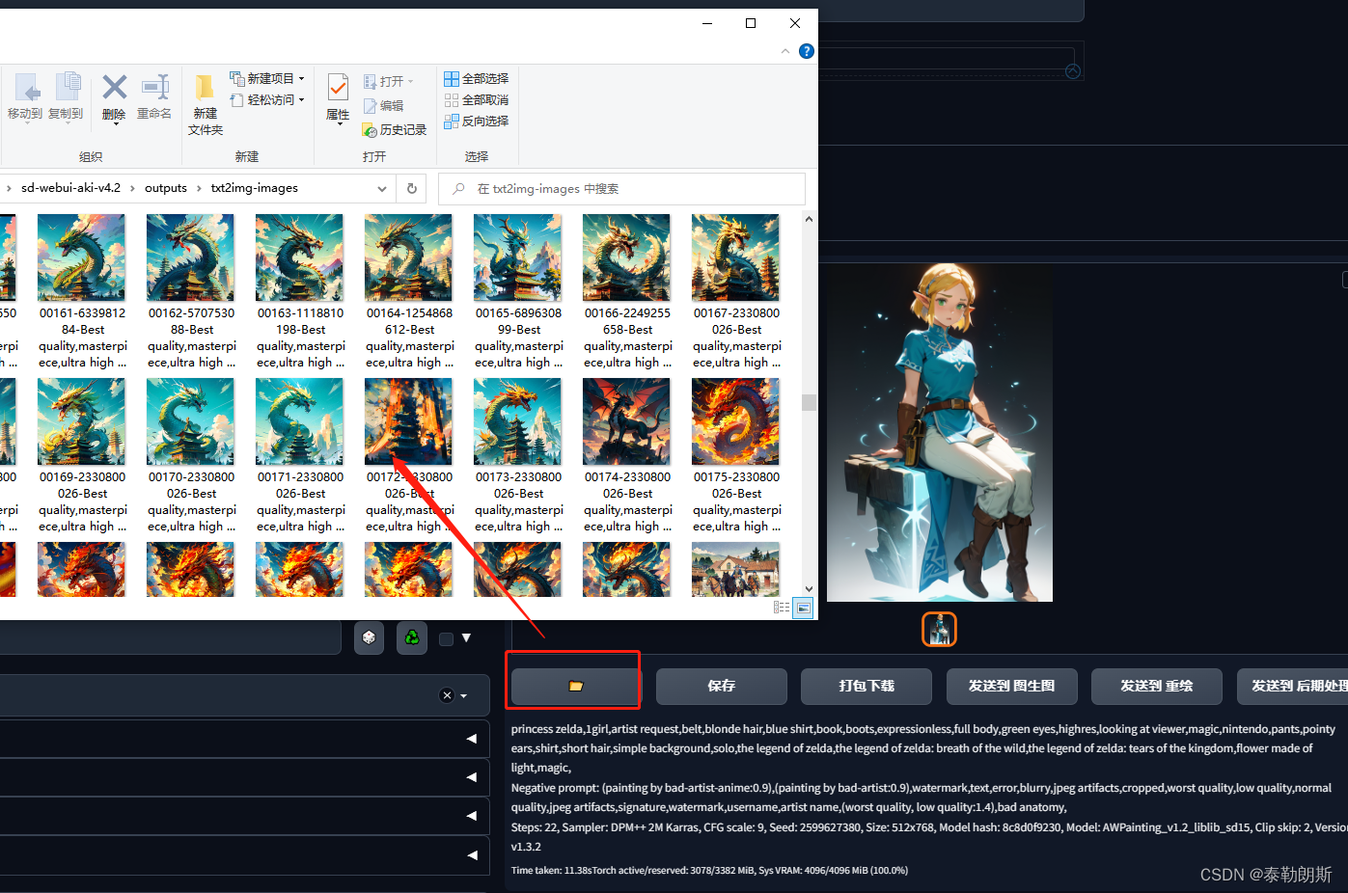Clear the script dropdown with X icon
The image size is (1348, 893).
(446, 695)
